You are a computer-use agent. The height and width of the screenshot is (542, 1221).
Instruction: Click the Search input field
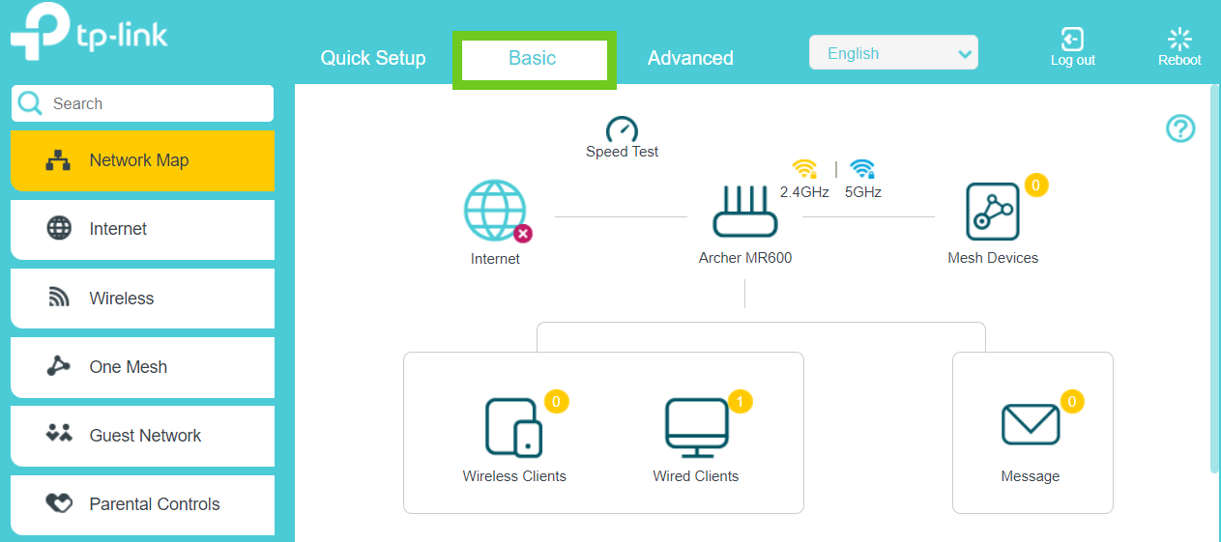click(155, 103)
